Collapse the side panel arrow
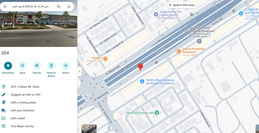The height and width of the screenshot is (133, 259). pyautogui.click(x=80, y=72)
